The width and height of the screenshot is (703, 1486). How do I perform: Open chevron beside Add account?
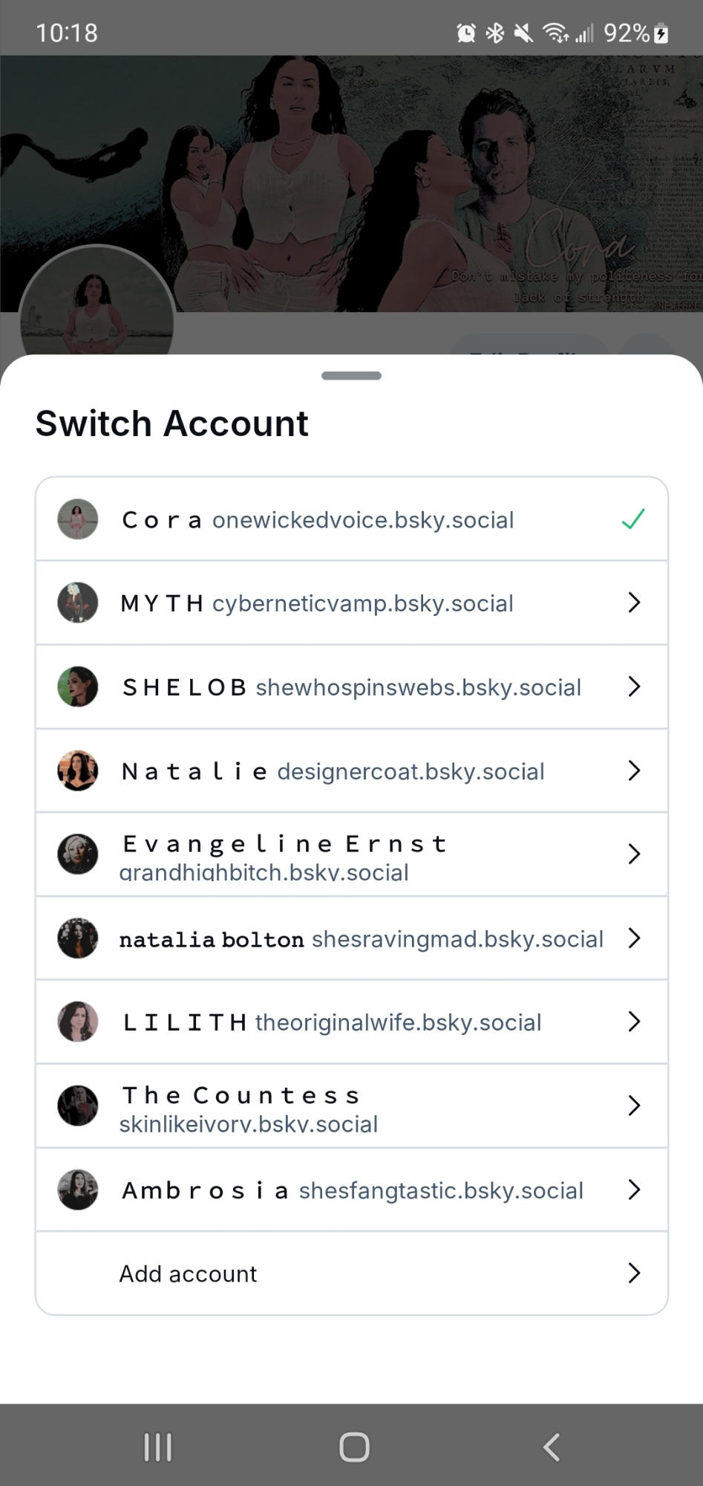click(x=634, y=1274)
